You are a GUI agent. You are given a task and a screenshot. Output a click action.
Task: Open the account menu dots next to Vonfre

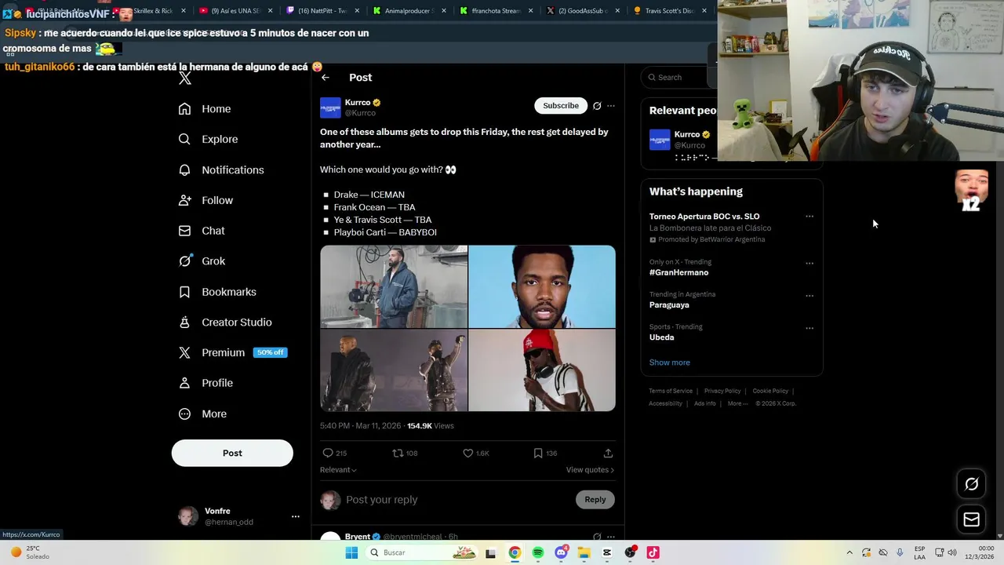(296, 516)
